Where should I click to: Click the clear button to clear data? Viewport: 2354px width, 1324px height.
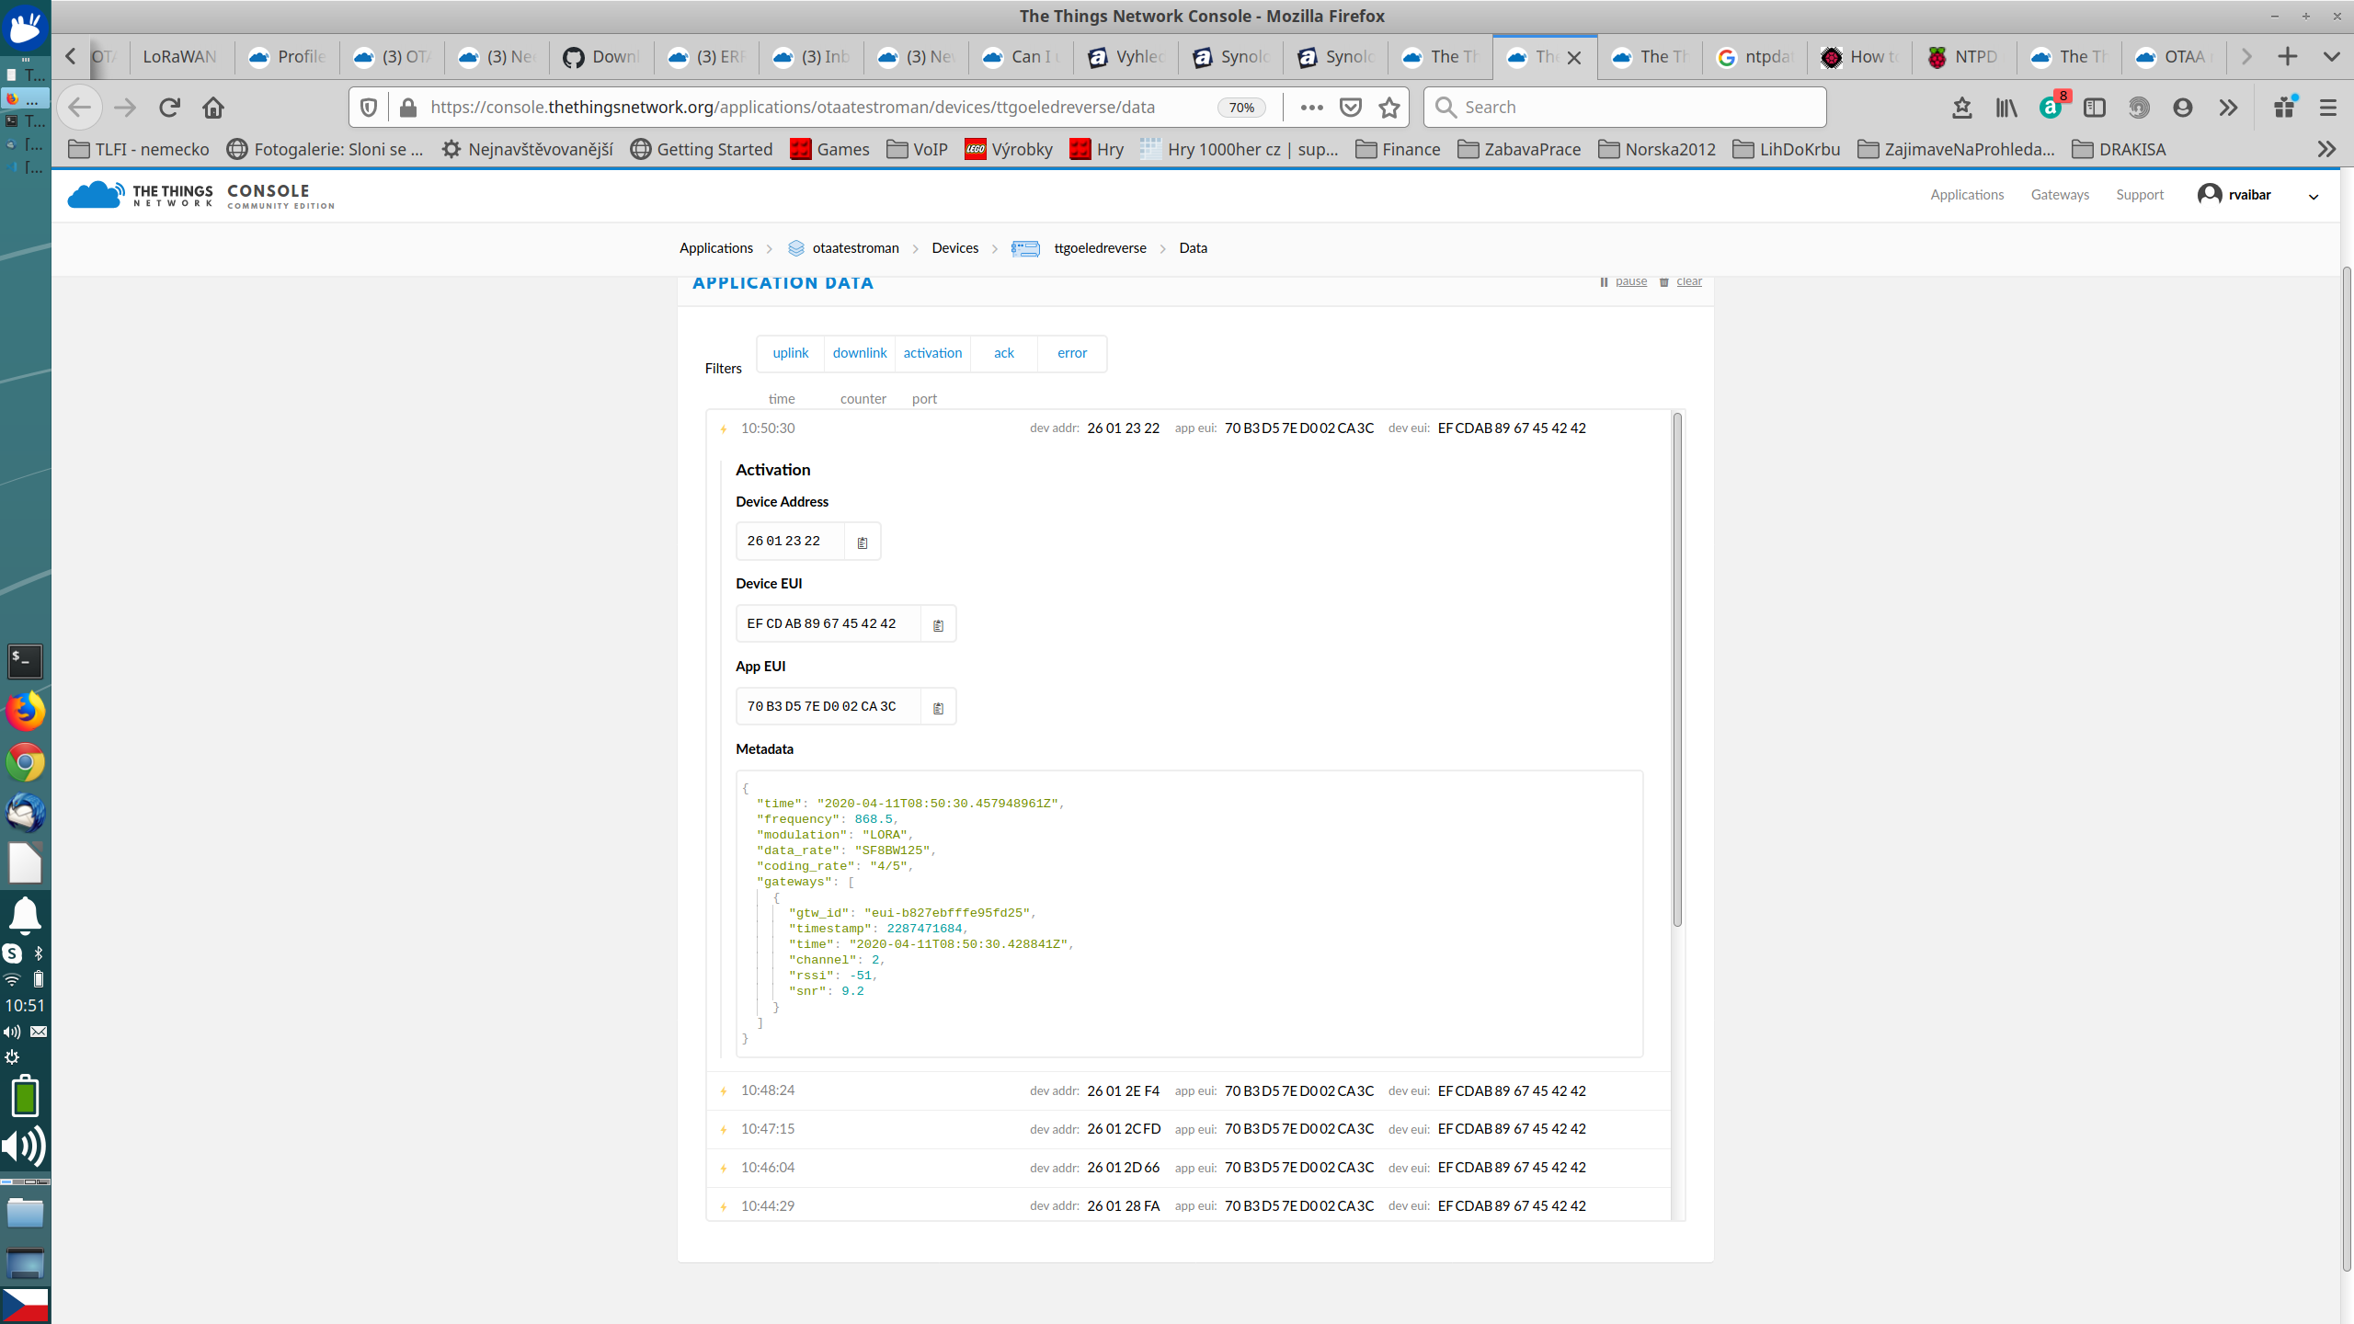[1689, 281]
